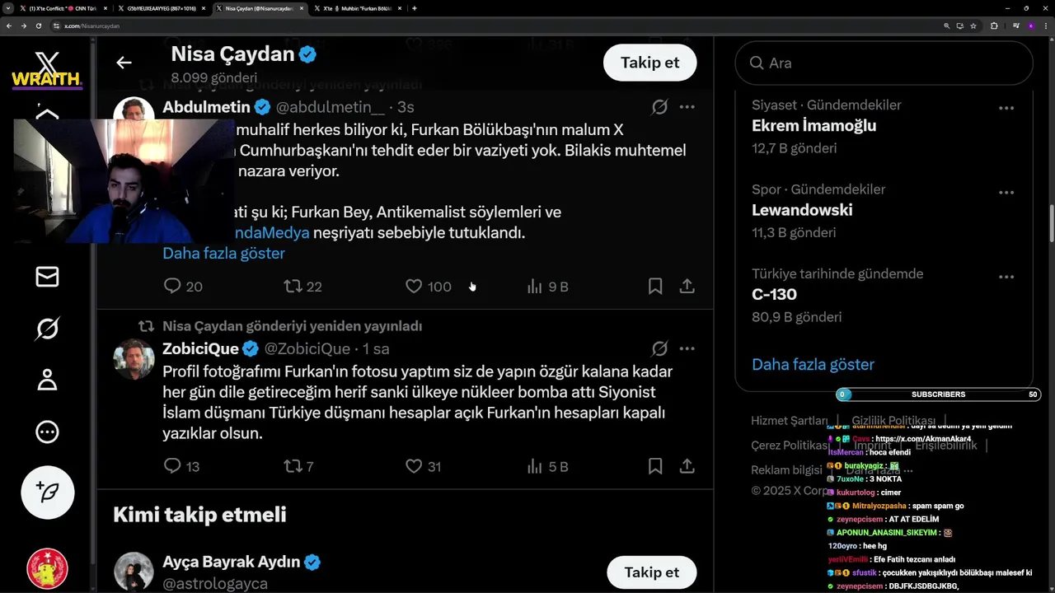
Task: Like the ZobiciQue post
Action: tap(414, 466)
